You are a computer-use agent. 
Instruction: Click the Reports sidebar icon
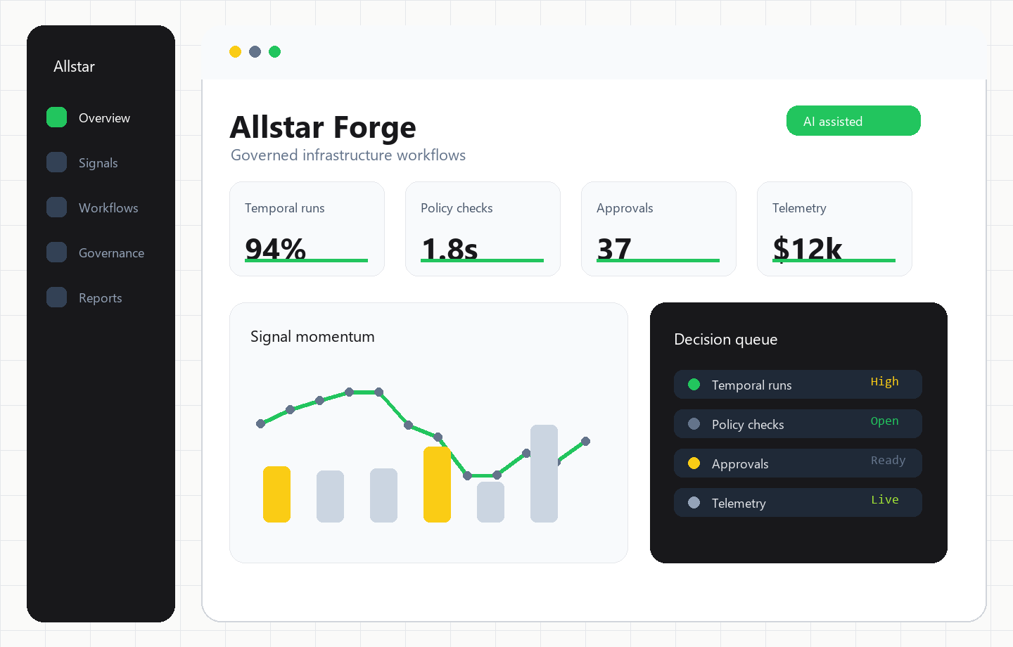tap(56, 297)
